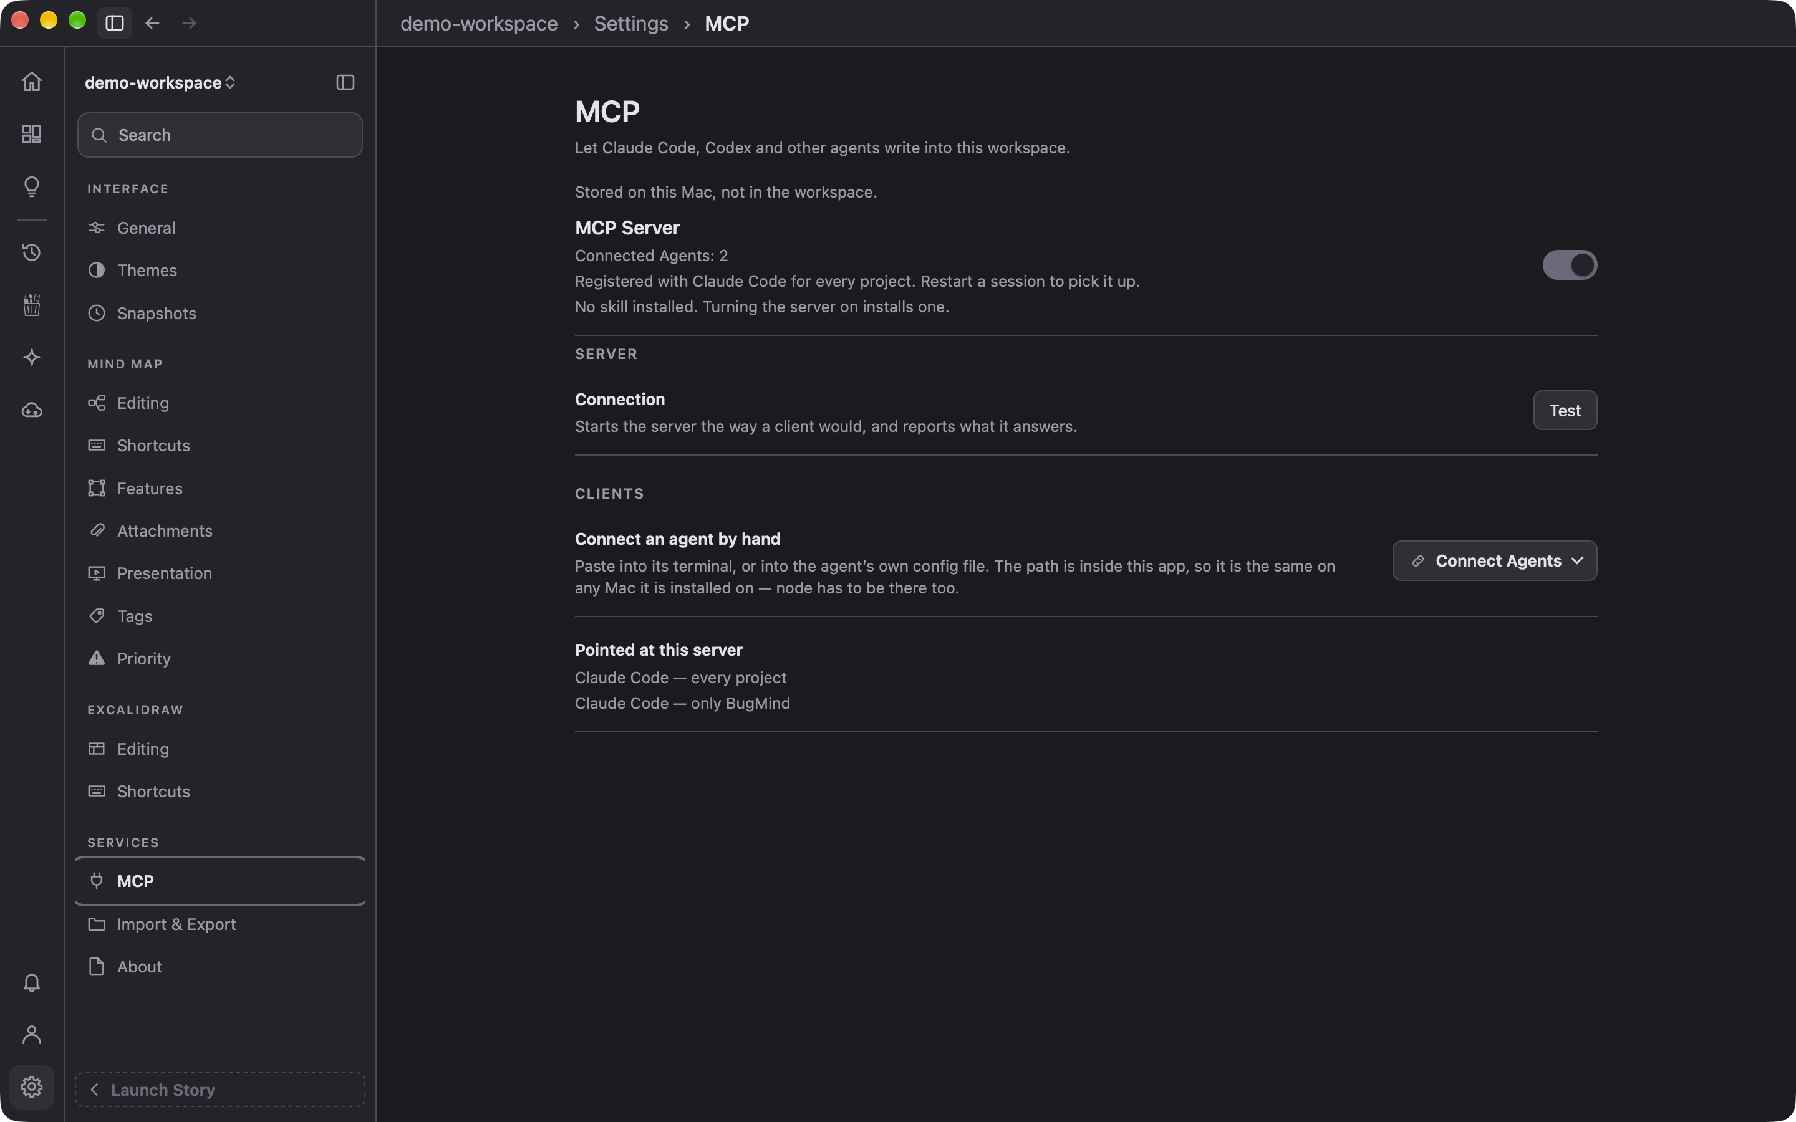Toggle sidebar using title bar panel icon
Viewport: 1796px width, 1122px height.
click(114, 23)
